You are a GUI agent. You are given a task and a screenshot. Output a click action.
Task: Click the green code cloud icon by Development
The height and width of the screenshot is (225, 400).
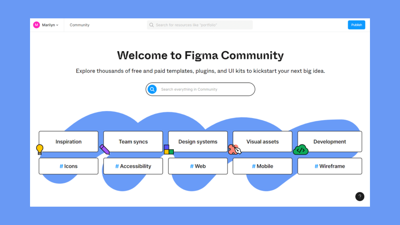pos(300,150)
